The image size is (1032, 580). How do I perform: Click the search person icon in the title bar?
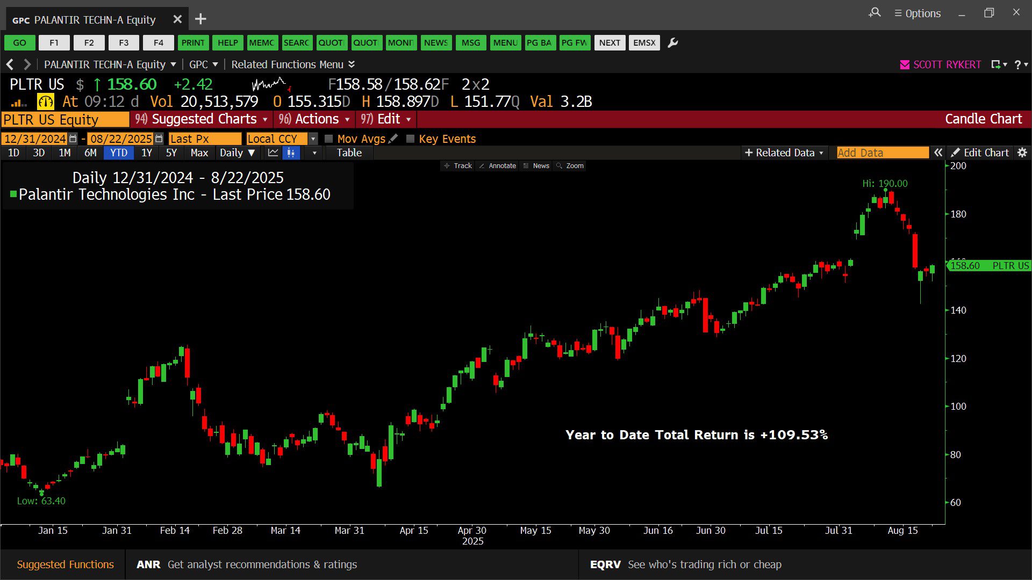(875, 12)
